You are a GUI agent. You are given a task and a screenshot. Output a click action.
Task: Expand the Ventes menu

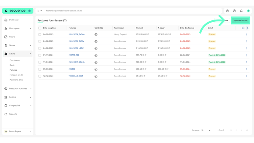(18, 45)
